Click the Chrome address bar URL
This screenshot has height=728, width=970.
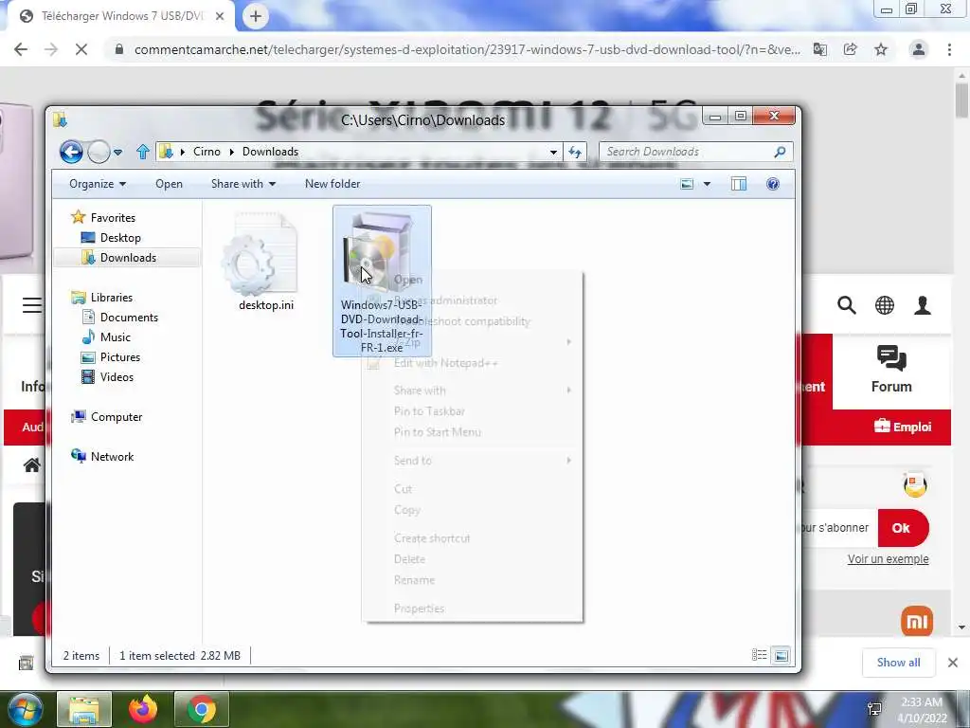pos(467,49)
